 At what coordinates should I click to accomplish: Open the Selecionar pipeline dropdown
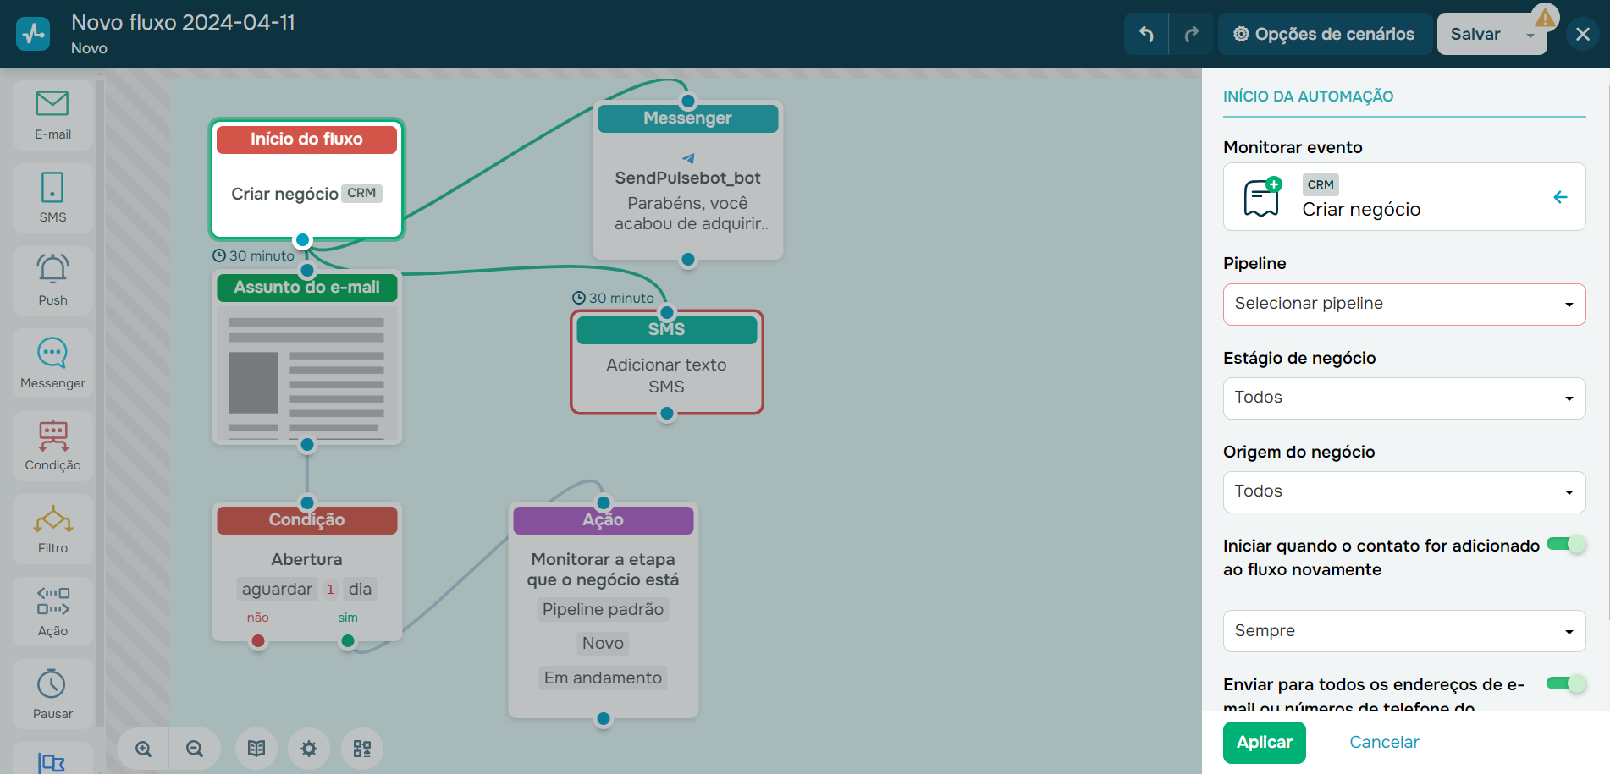click(1404, 305)
